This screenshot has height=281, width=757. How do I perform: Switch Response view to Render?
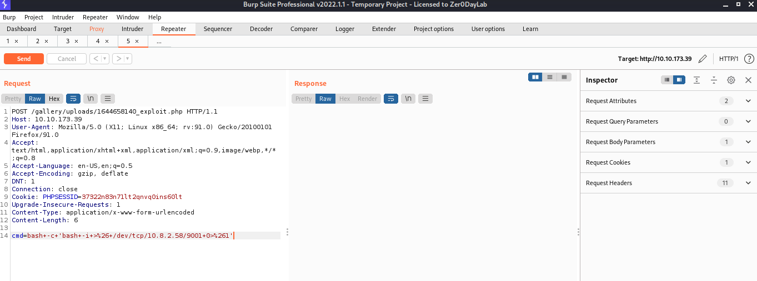pos(367,99)
